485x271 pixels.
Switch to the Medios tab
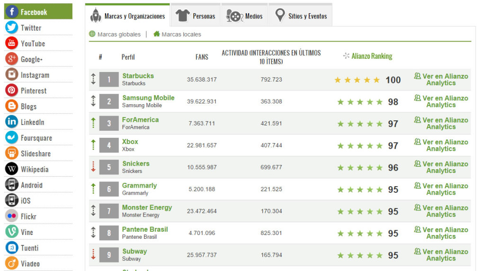[x=244, y=15]
